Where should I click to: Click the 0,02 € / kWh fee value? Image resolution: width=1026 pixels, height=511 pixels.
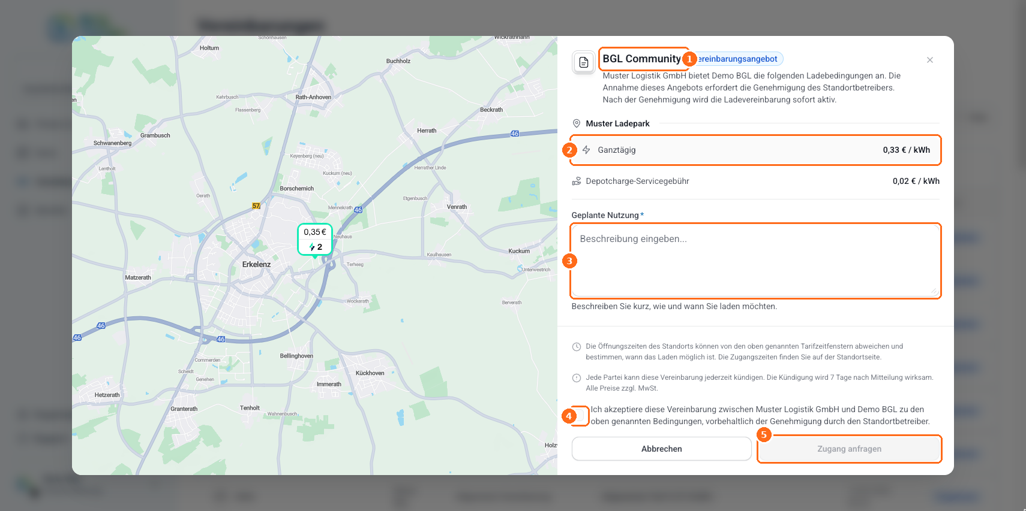pos(916,181)
